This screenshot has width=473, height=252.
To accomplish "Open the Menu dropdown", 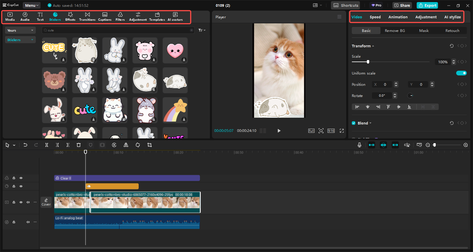I will (32, 6).
